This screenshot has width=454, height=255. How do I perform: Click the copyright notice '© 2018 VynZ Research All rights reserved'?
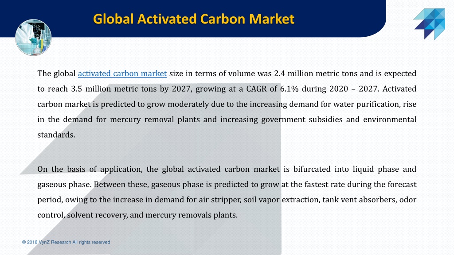[66, 242]
